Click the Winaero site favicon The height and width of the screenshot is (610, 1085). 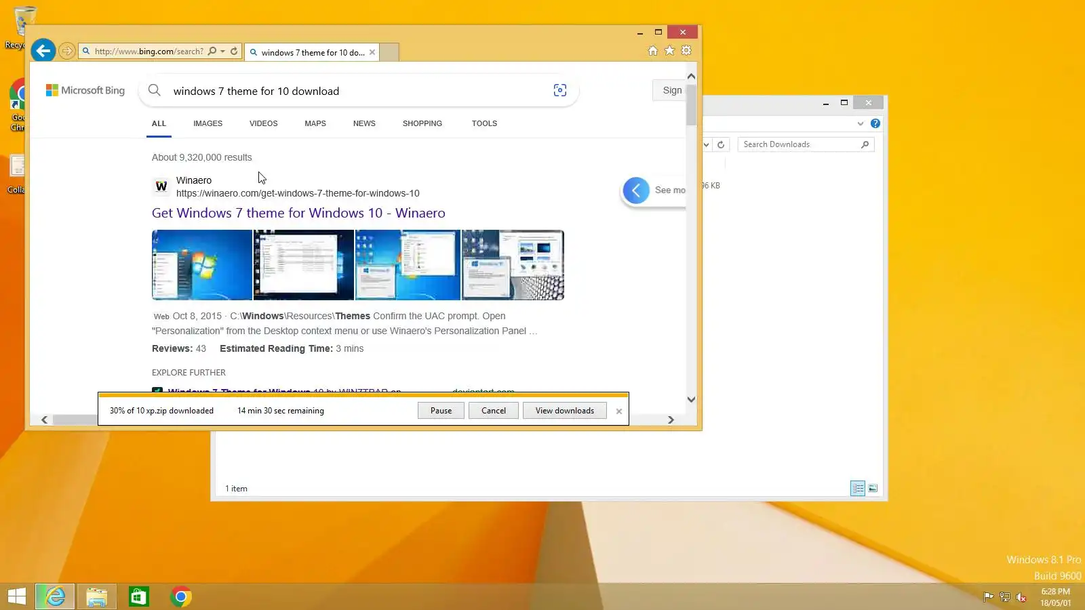[161, 186]
